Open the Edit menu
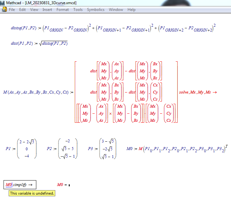Viewport: 231px width, 212px height. point(22,10)
